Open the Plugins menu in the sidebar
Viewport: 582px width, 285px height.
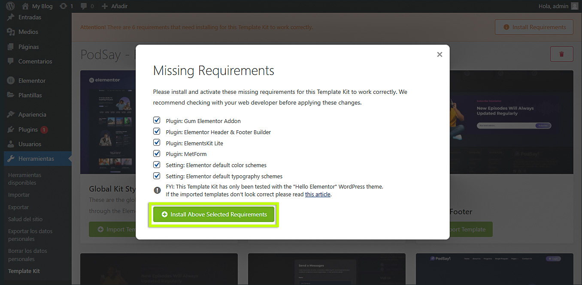pos(28,129)
